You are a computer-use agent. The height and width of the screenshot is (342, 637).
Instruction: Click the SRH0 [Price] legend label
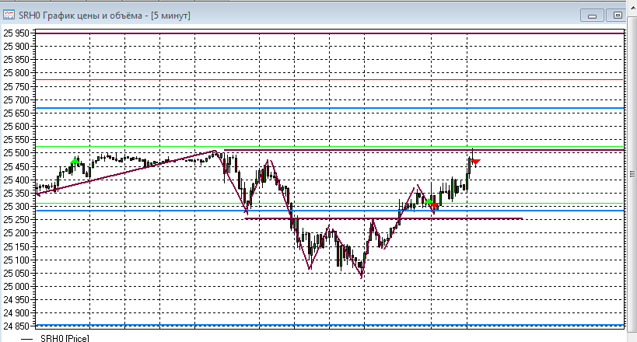point(65,338)
